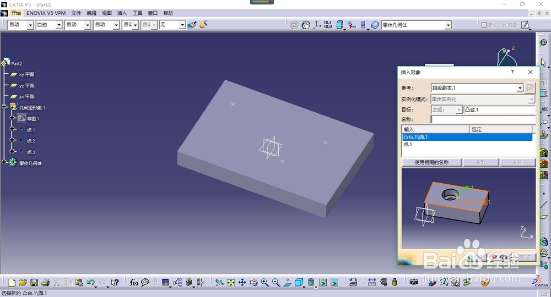Open the design table icon

point(165,283)
